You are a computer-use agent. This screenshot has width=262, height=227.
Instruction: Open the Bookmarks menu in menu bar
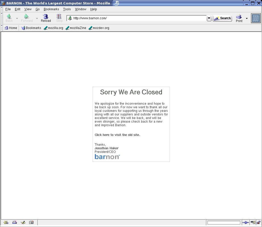pos(51,9)
